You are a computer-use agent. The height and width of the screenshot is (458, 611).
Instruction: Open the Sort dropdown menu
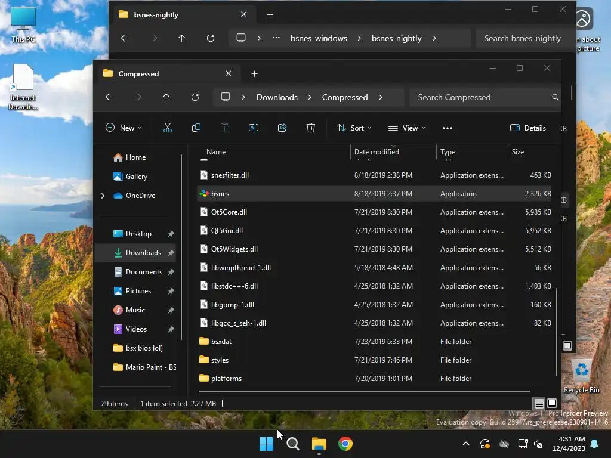tap(354, 128)
